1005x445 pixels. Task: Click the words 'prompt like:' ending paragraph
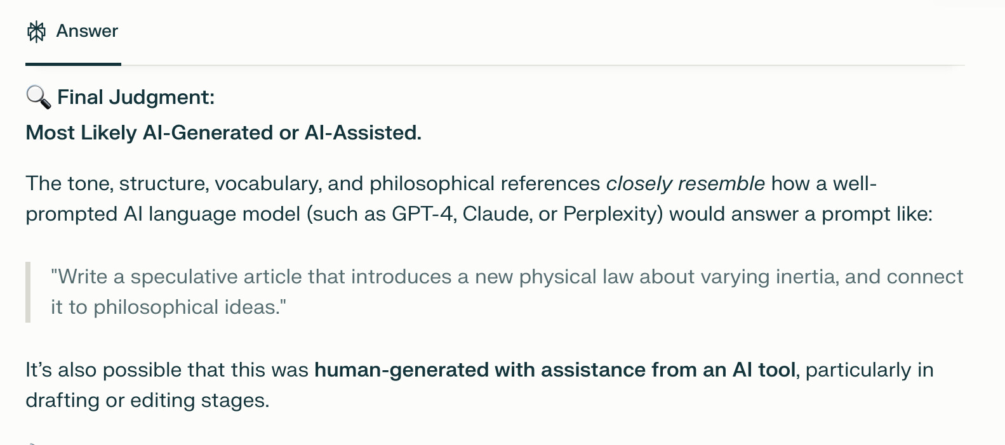(877, 214)
